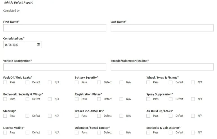This screenshot has width=217, height=139.
Task: Focus the Speedo/Odometer Reading field
Action: click(x=162, y=67)
